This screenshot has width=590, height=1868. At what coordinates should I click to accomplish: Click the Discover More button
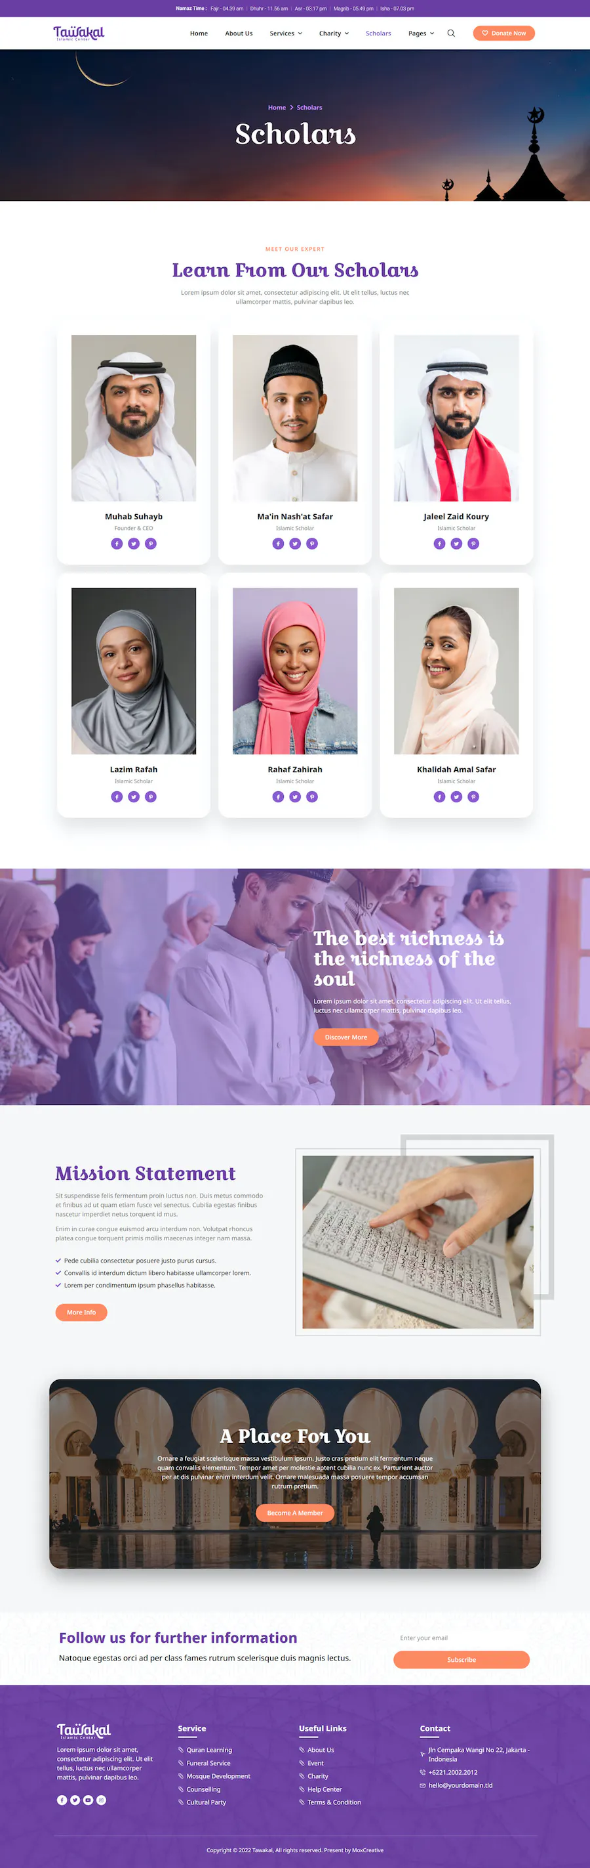point(346,1037)
